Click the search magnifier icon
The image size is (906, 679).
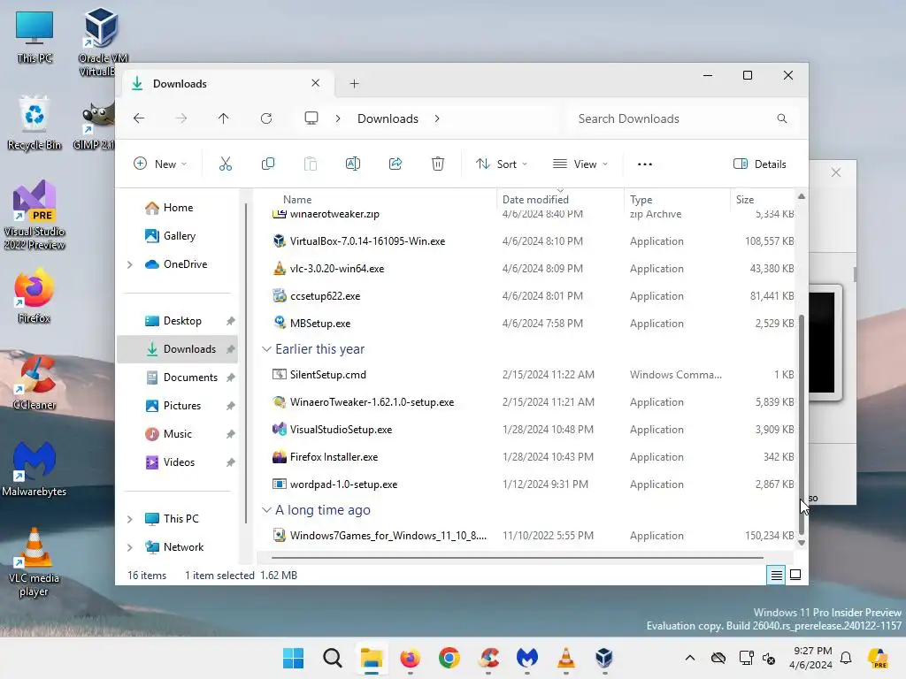pyautogui.click(x=782, y=118)
